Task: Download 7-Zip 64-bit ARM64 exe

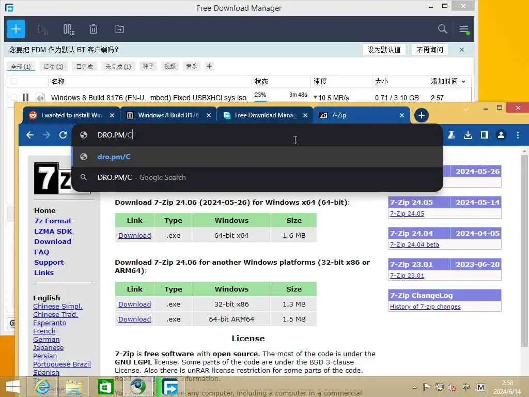Action: pyautogui.click(x=135, y=319)
